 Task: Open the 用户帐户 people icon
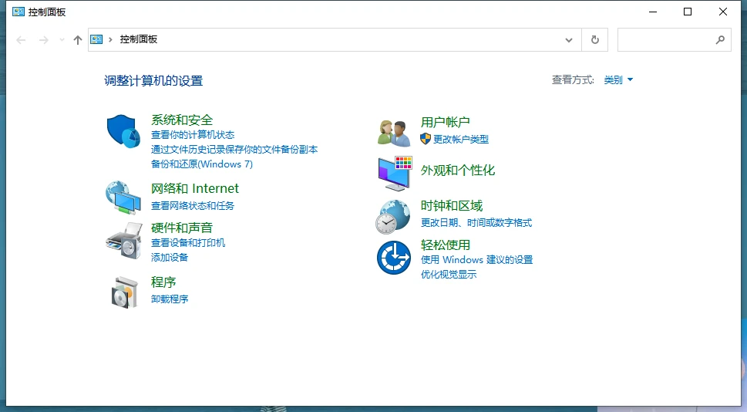click(394, 133)
